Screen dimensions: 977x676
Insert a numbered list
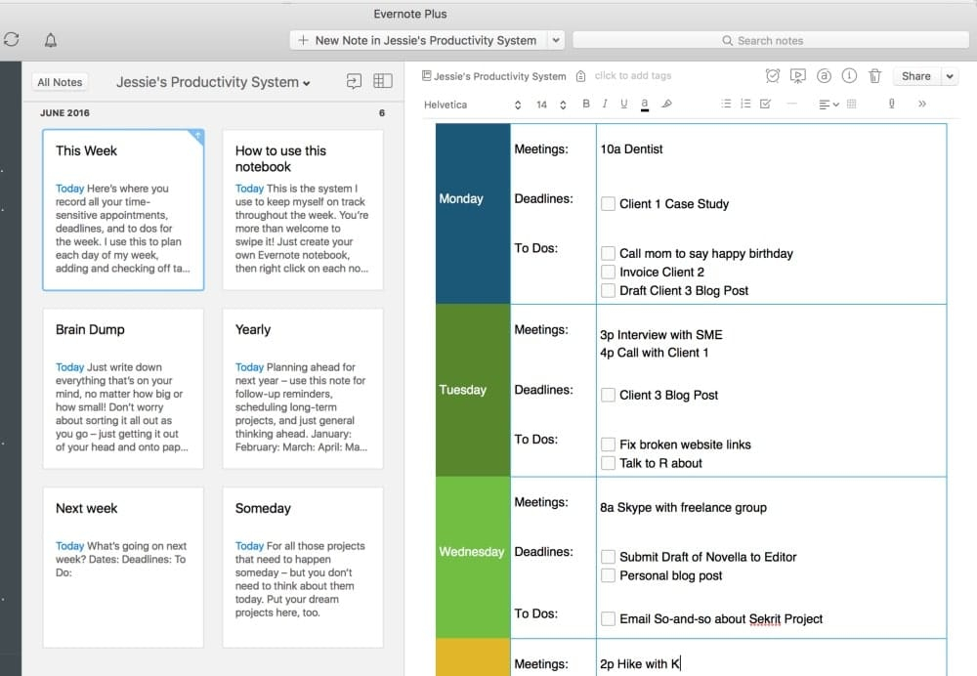(745, 105)
